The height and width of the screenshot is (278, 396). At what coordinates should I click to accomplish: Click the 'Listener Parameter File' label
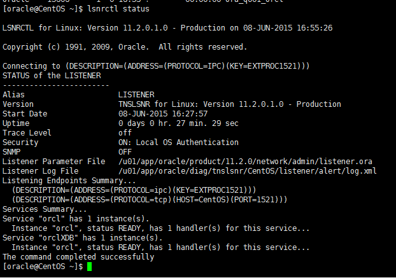pyautogui.click(x=53, y=162)
